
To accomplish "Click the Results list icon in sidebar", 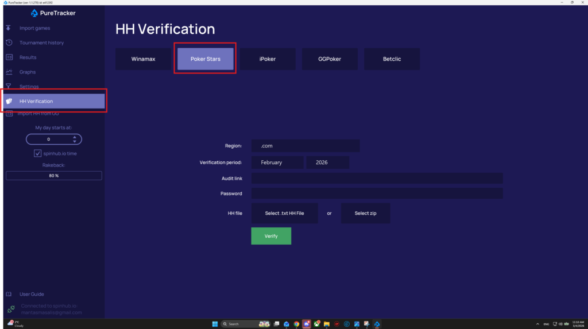I will [9, 57].
